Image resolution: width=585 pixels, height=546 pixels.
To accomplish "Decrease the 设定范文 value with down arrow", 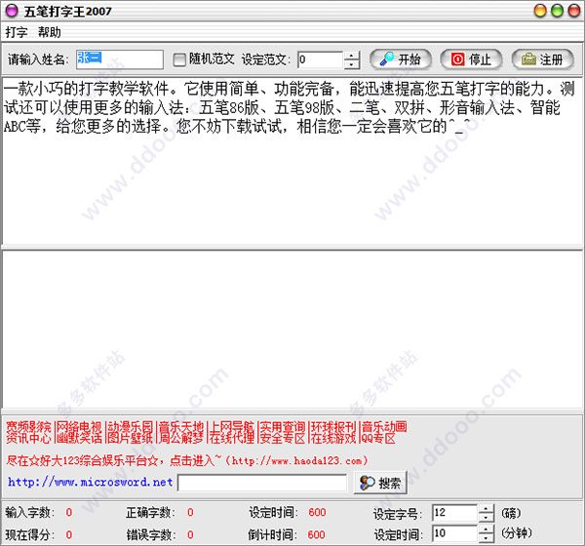I will 351,64.
